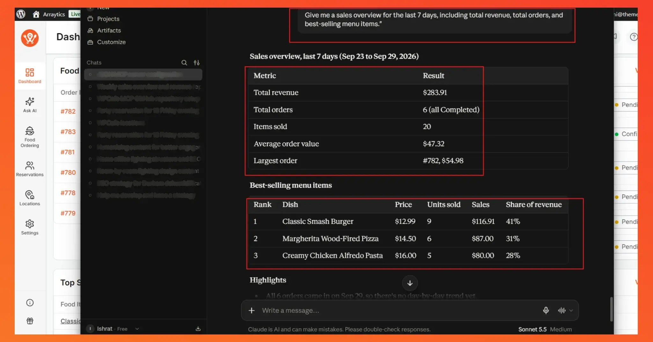
Task: Open Food Ordering in the sidebar
Action: tap(30, 137)
